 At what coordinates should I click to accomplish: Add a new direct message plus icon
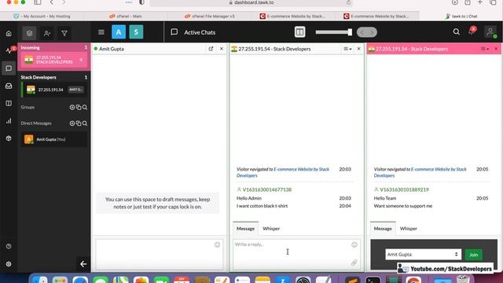[72, 123]
